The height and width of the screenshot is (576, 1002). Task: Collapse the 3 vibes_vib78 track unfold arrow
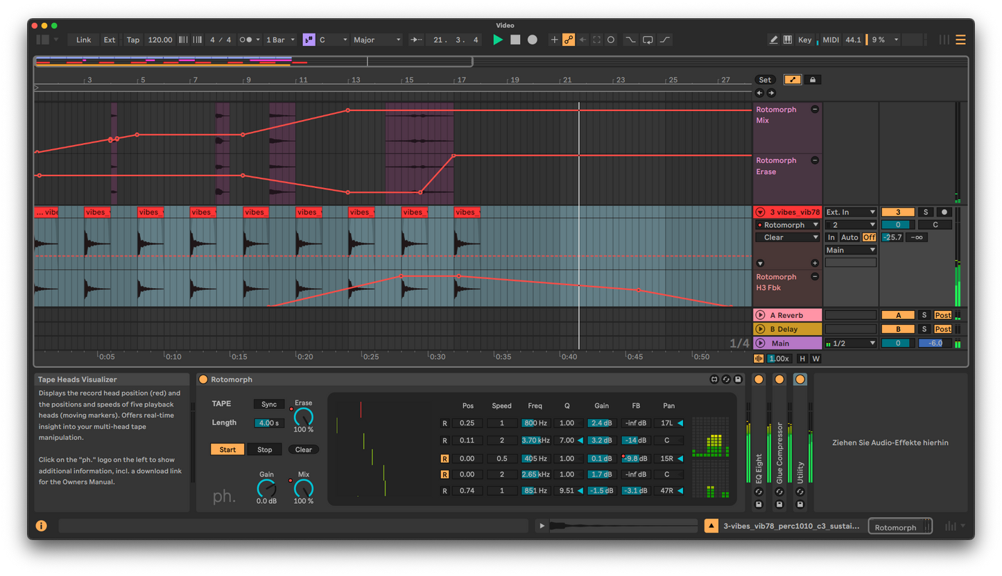761,212
